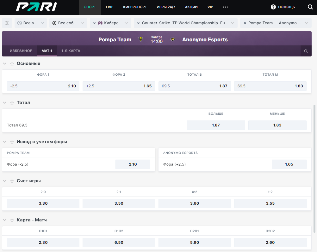Bet on score 1:2 at 3.55
The height and width of the screenshot is (252, 317).
pyautogui.click(x=270, y=203)
